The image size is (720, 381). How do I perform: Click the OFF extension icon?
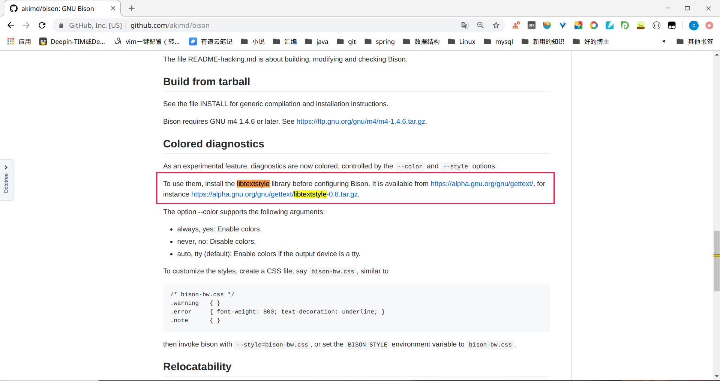point(531,25)
